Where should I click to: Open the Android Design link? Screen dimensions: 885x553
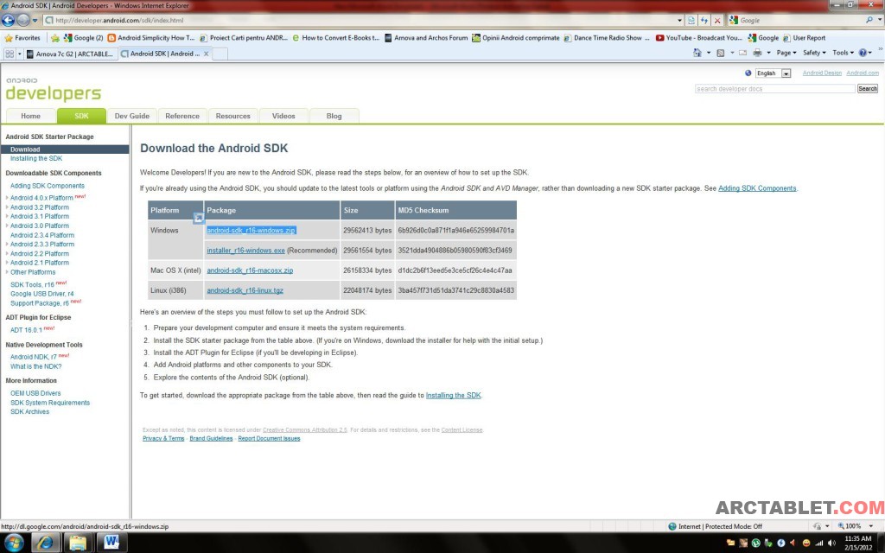(x=822, y=73)
